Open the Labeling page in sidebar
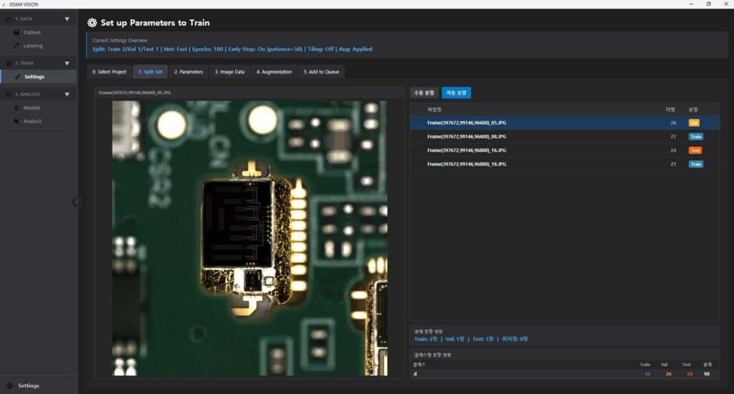 tap(33, 46)
